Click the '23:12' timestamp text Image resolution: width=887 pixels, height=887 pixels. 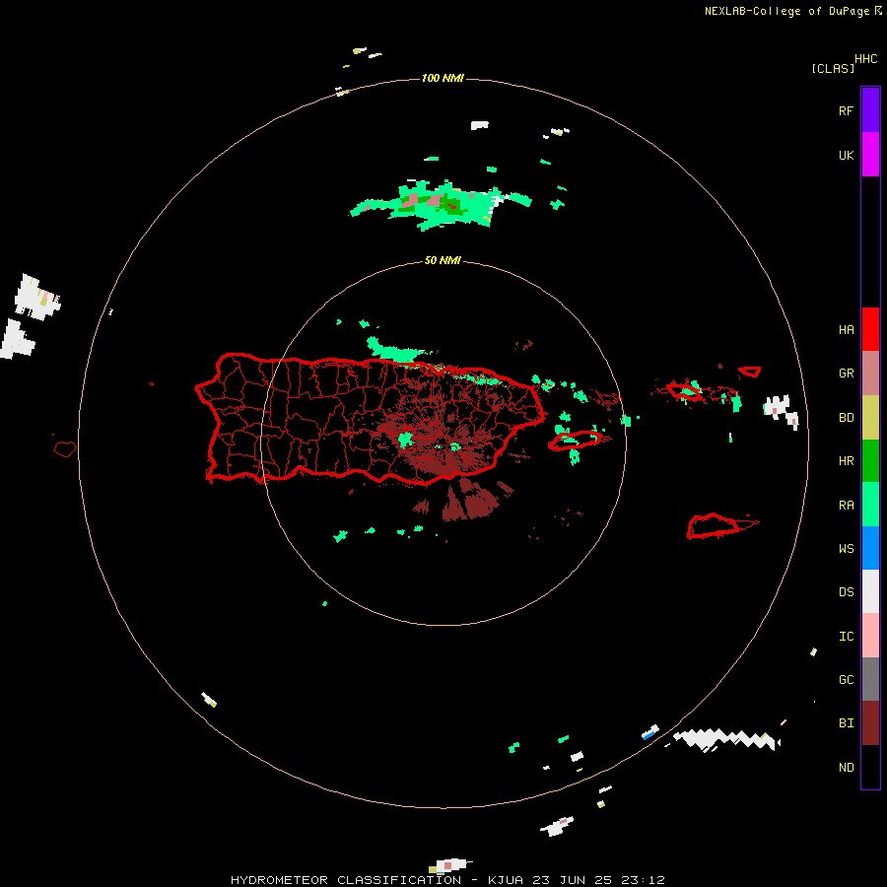tap(643, 880)
